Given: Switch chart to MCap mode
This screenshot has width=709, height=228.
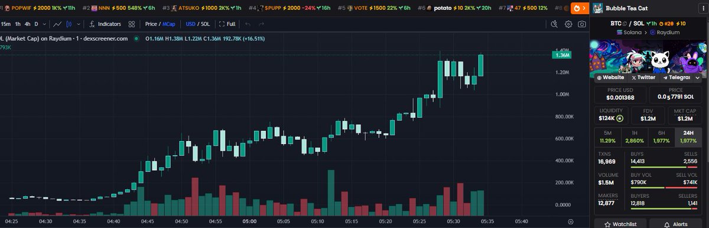Looking at the screenshot, I should click(x=169, y=24).
